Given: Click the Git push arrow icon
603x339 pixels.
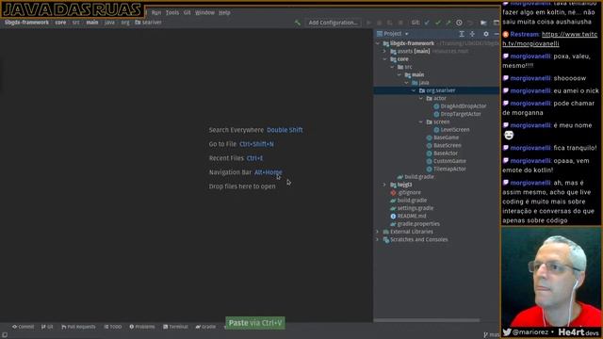Looking at the screenshot, I should (x=448, y=23).
